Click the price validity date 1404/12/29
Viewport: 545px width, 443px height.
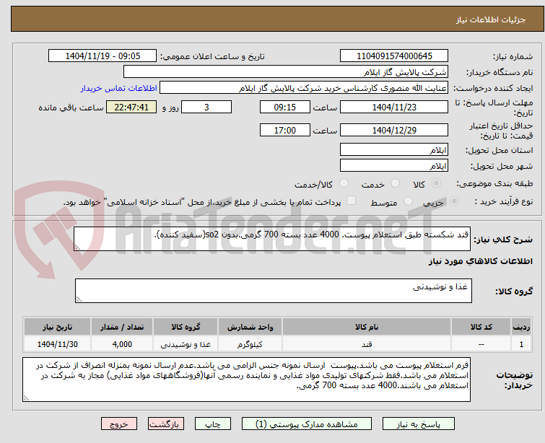tap(394, 130)
